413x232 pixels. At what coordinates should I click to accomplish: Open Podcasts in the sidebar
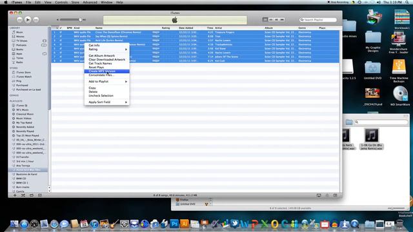click(21, 45)
